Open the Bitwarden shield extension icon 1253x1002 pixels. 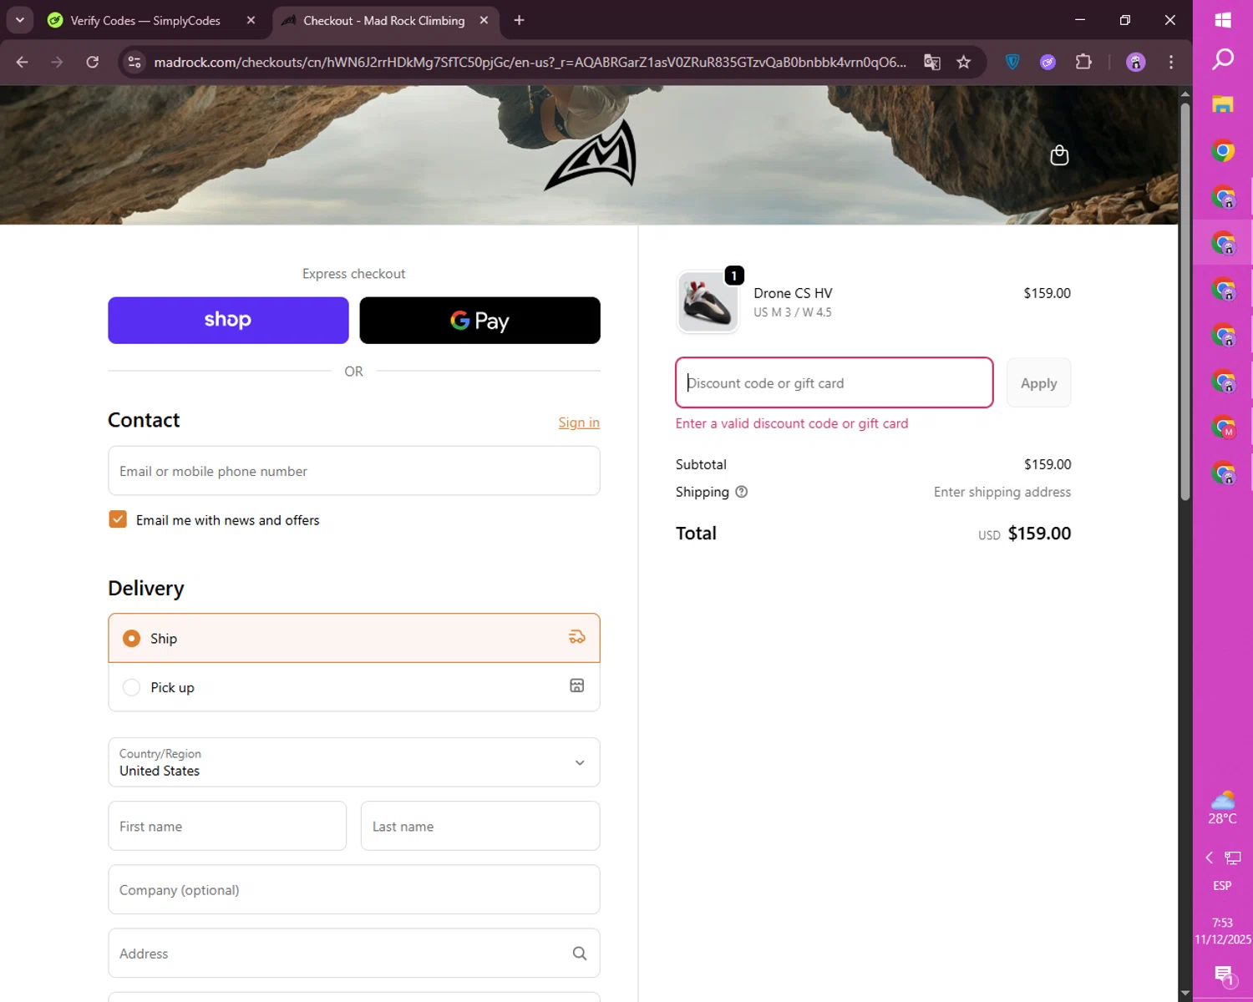(x=1012, y=62)
